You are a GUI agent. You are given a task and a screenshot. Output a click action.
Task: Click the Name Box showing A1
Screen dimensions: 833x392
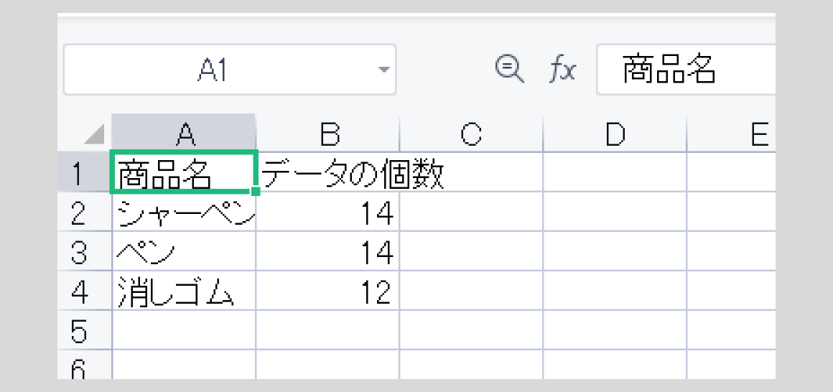(230, 70)
